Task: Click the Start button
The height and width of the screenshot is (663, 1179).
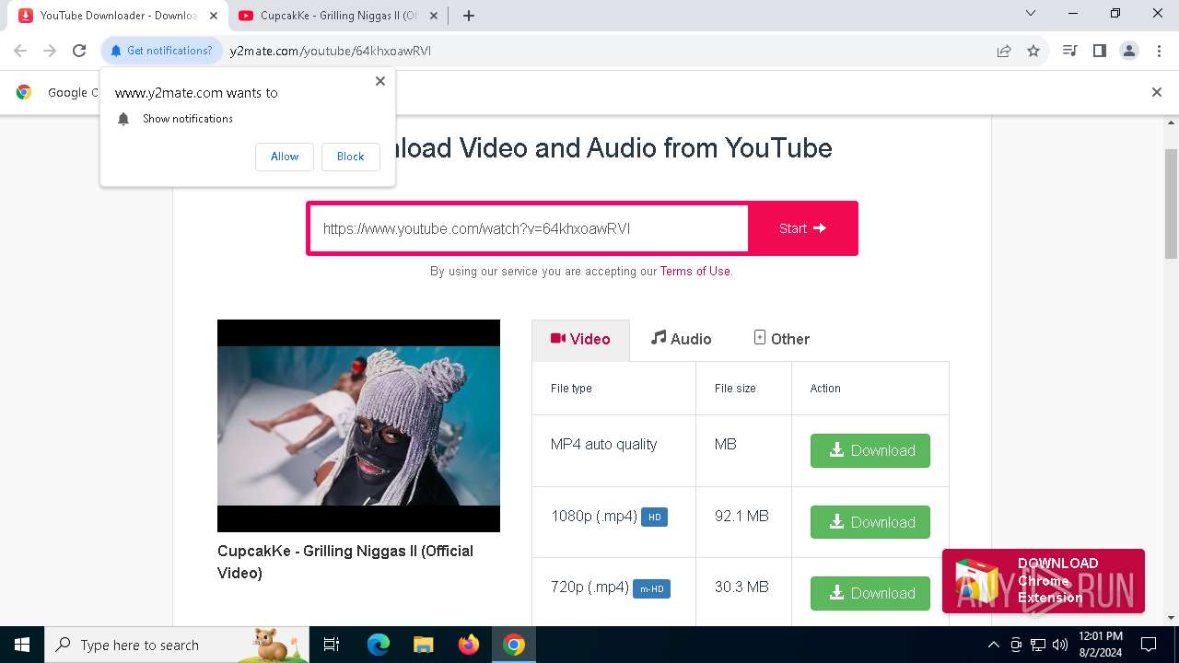Action: tap(802, 228)
